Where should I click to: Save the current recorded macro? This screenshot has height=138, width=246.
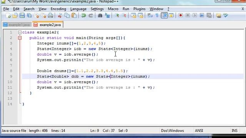click(209, 15)
